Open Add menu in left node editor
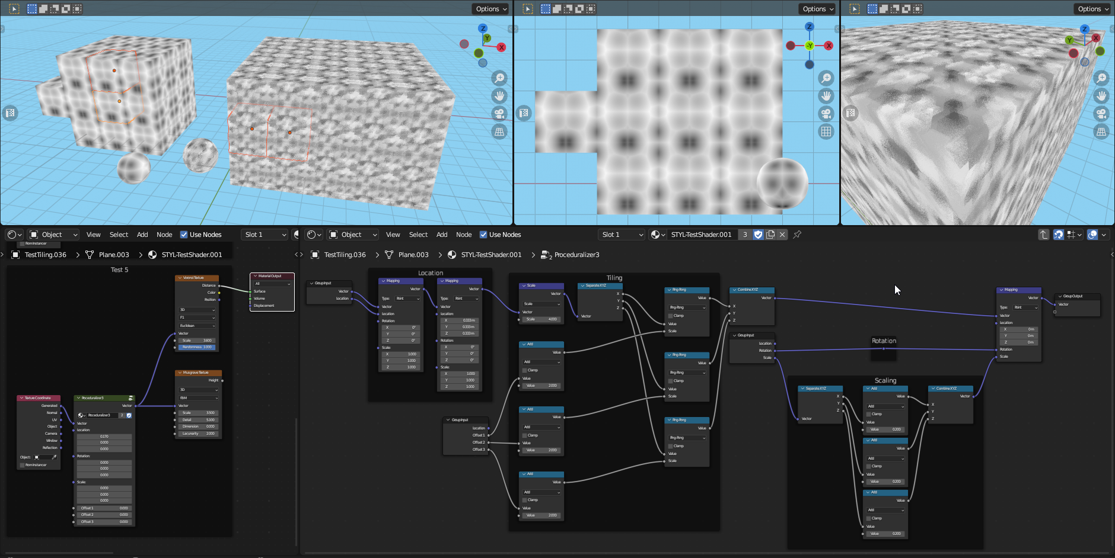Image resolution: width=1115 pixels, height=558 pixels. 142,235
